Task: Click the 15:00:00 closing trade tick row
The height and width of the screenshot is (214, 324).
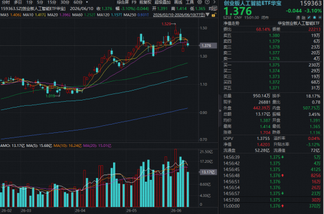Action: 272,206
